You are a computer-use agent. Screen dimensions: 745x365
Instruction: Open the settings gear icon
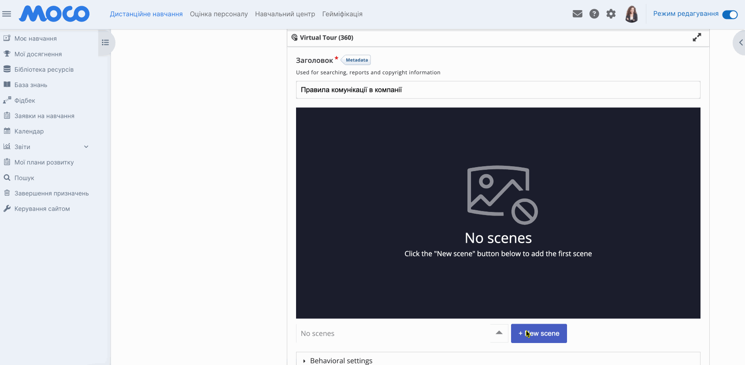[611, 14]
